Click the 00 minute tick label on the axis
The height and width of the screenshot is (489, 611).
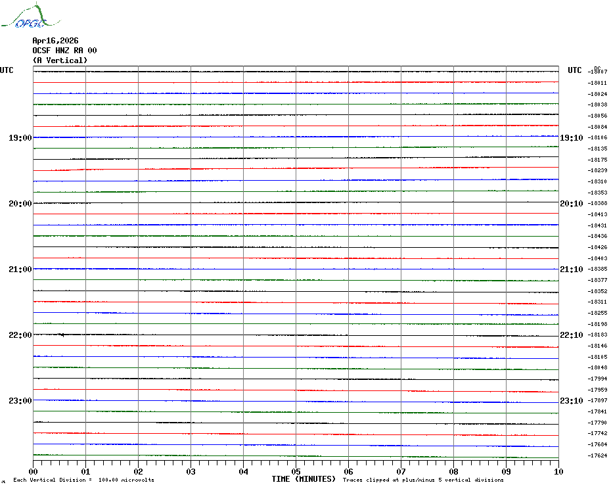point(34,471)
